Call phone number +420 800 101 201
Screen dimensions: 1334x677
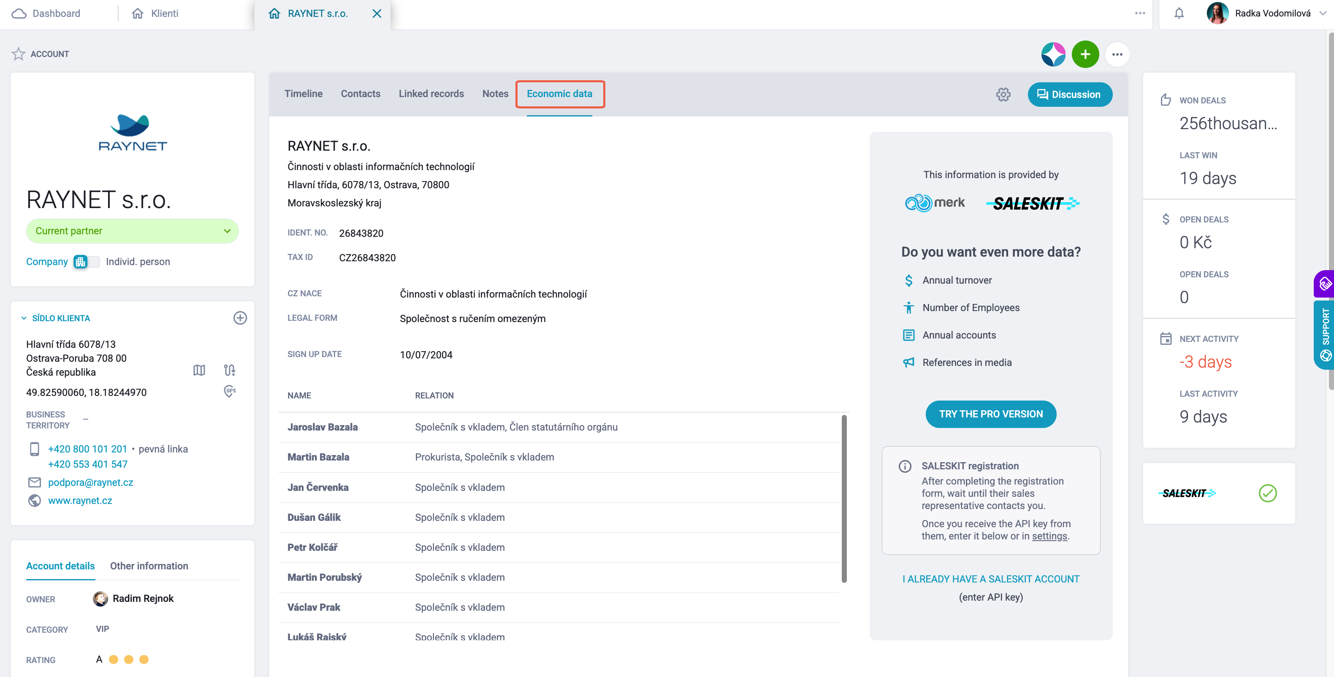(87, 449)
